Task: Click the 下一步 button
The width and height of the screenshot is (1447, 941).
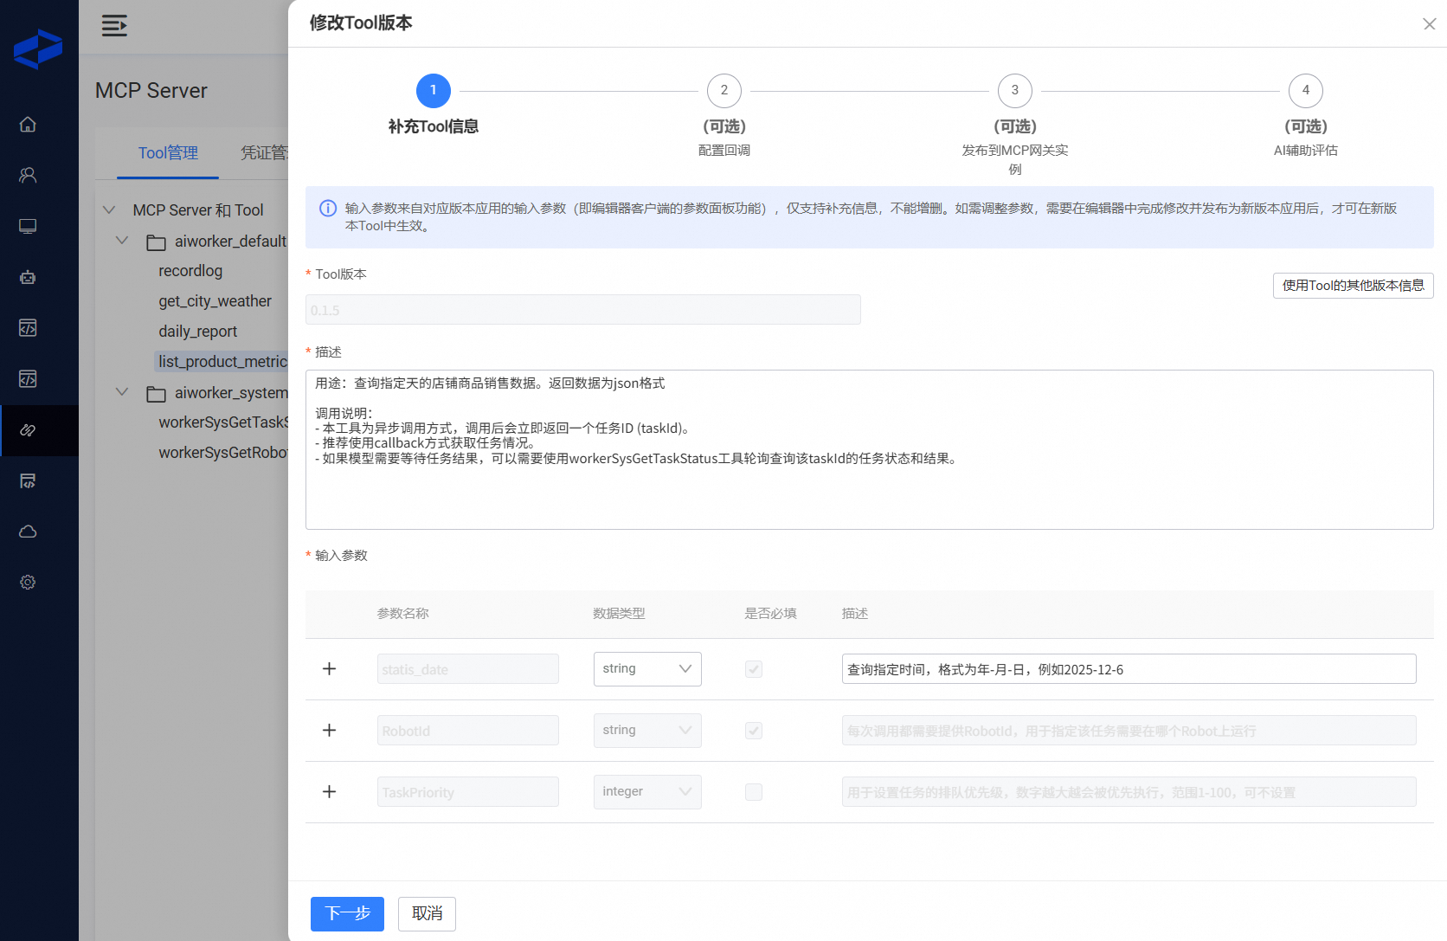Action: tap(347, 914)
